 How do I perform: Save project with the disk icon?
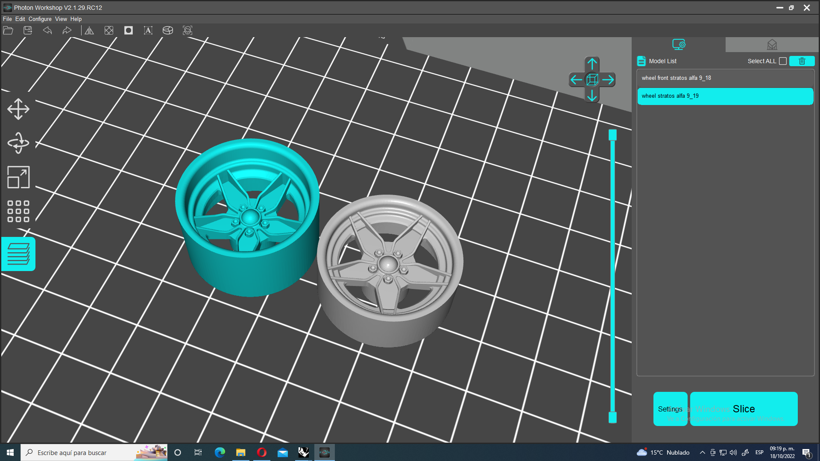[x=28, y=30]
